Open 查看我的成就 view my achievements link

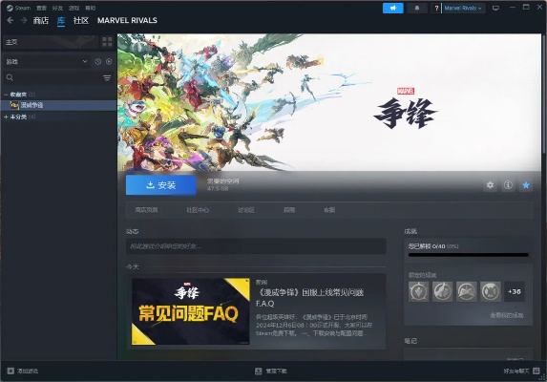[x=507, y=315]
